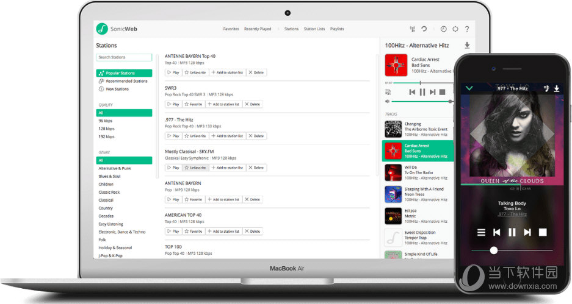Screen dimensions: 572x304
Task: Adjust the desktop volume slider
Action: click(422, 102)
